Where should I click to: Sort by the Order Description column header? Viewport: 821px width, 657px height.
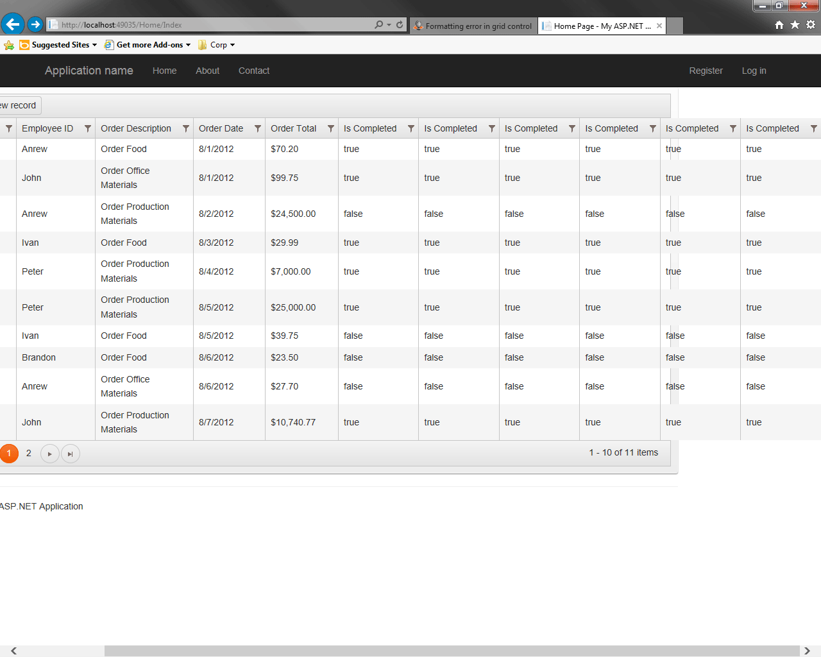[x=136, y=128]
